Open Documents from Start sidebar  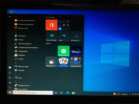(10, 73)
